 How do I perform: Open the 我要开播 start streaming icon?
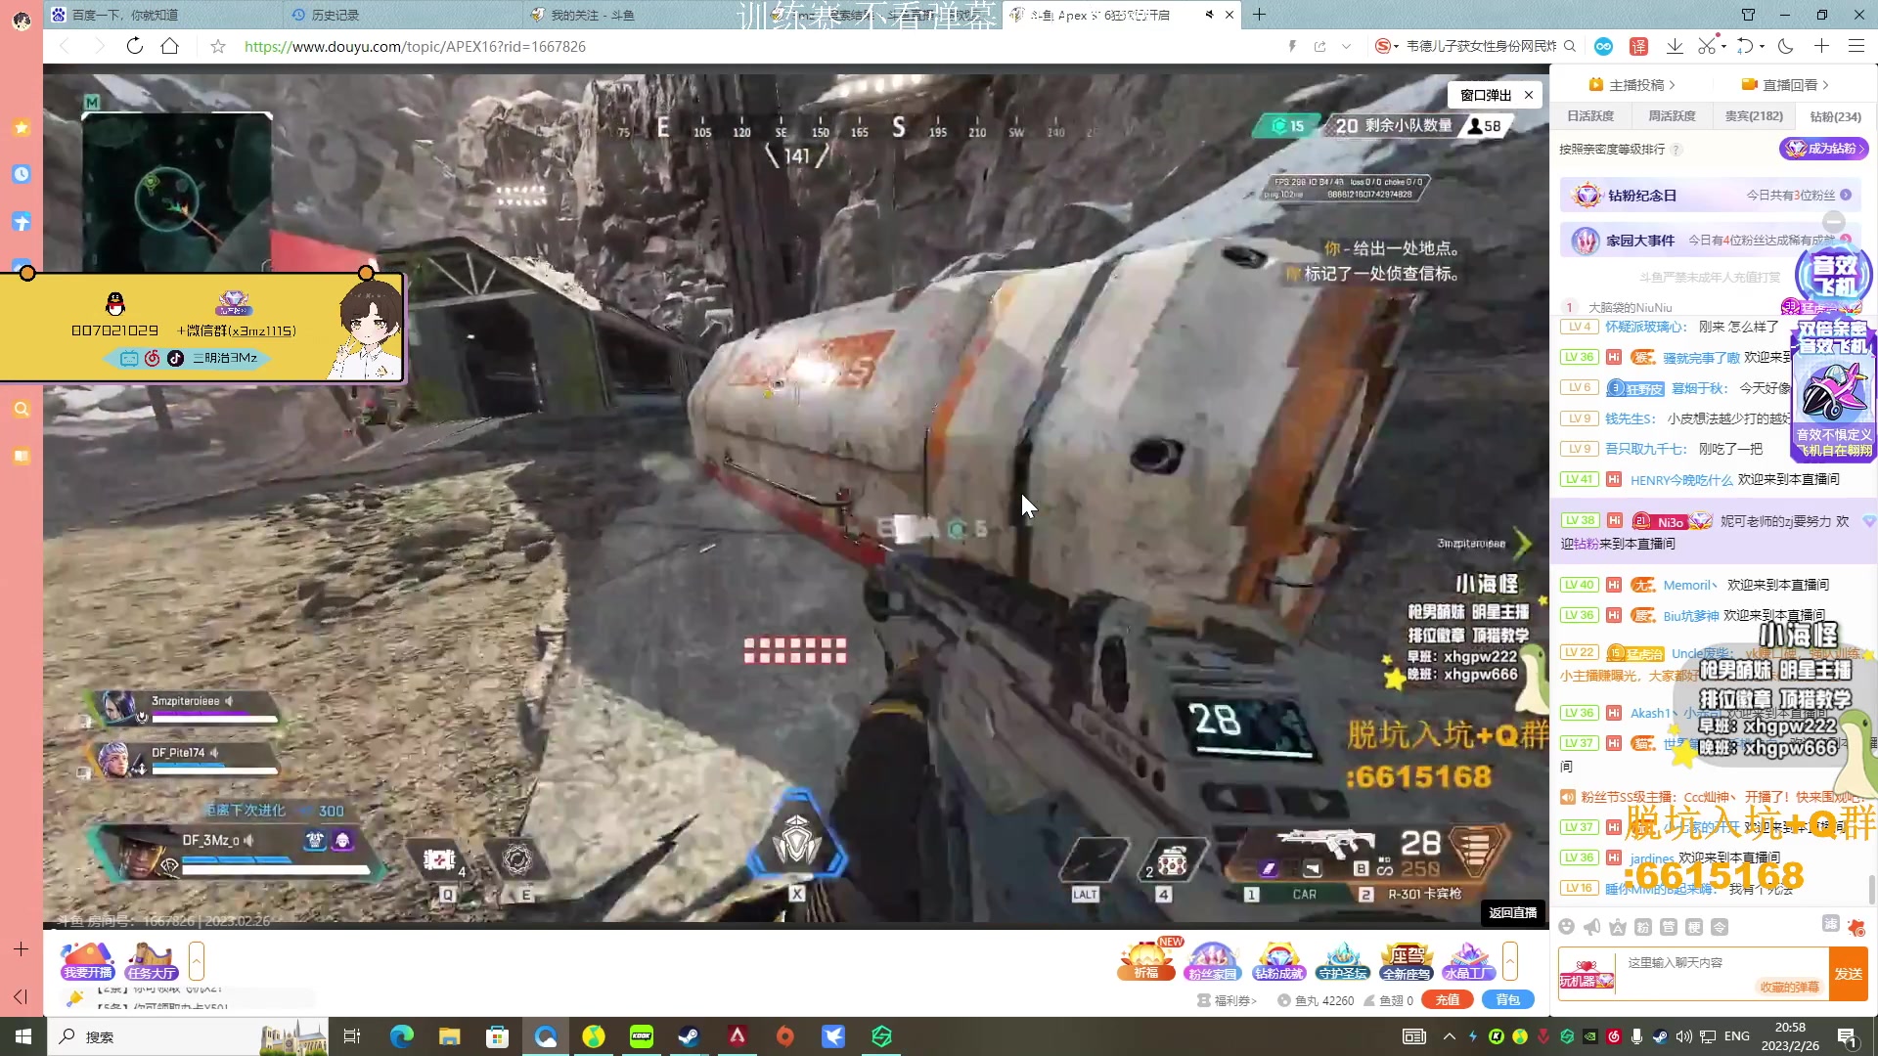(87, 959)
